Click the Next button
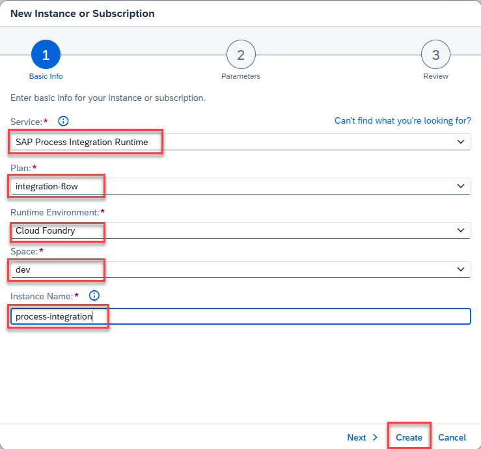The height and width of the screenshot is (449, 481). click(362, 437)
